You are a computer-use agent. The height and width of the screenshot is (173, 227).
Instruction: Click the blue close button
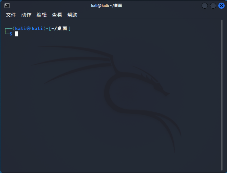click(x=221, y=5)
